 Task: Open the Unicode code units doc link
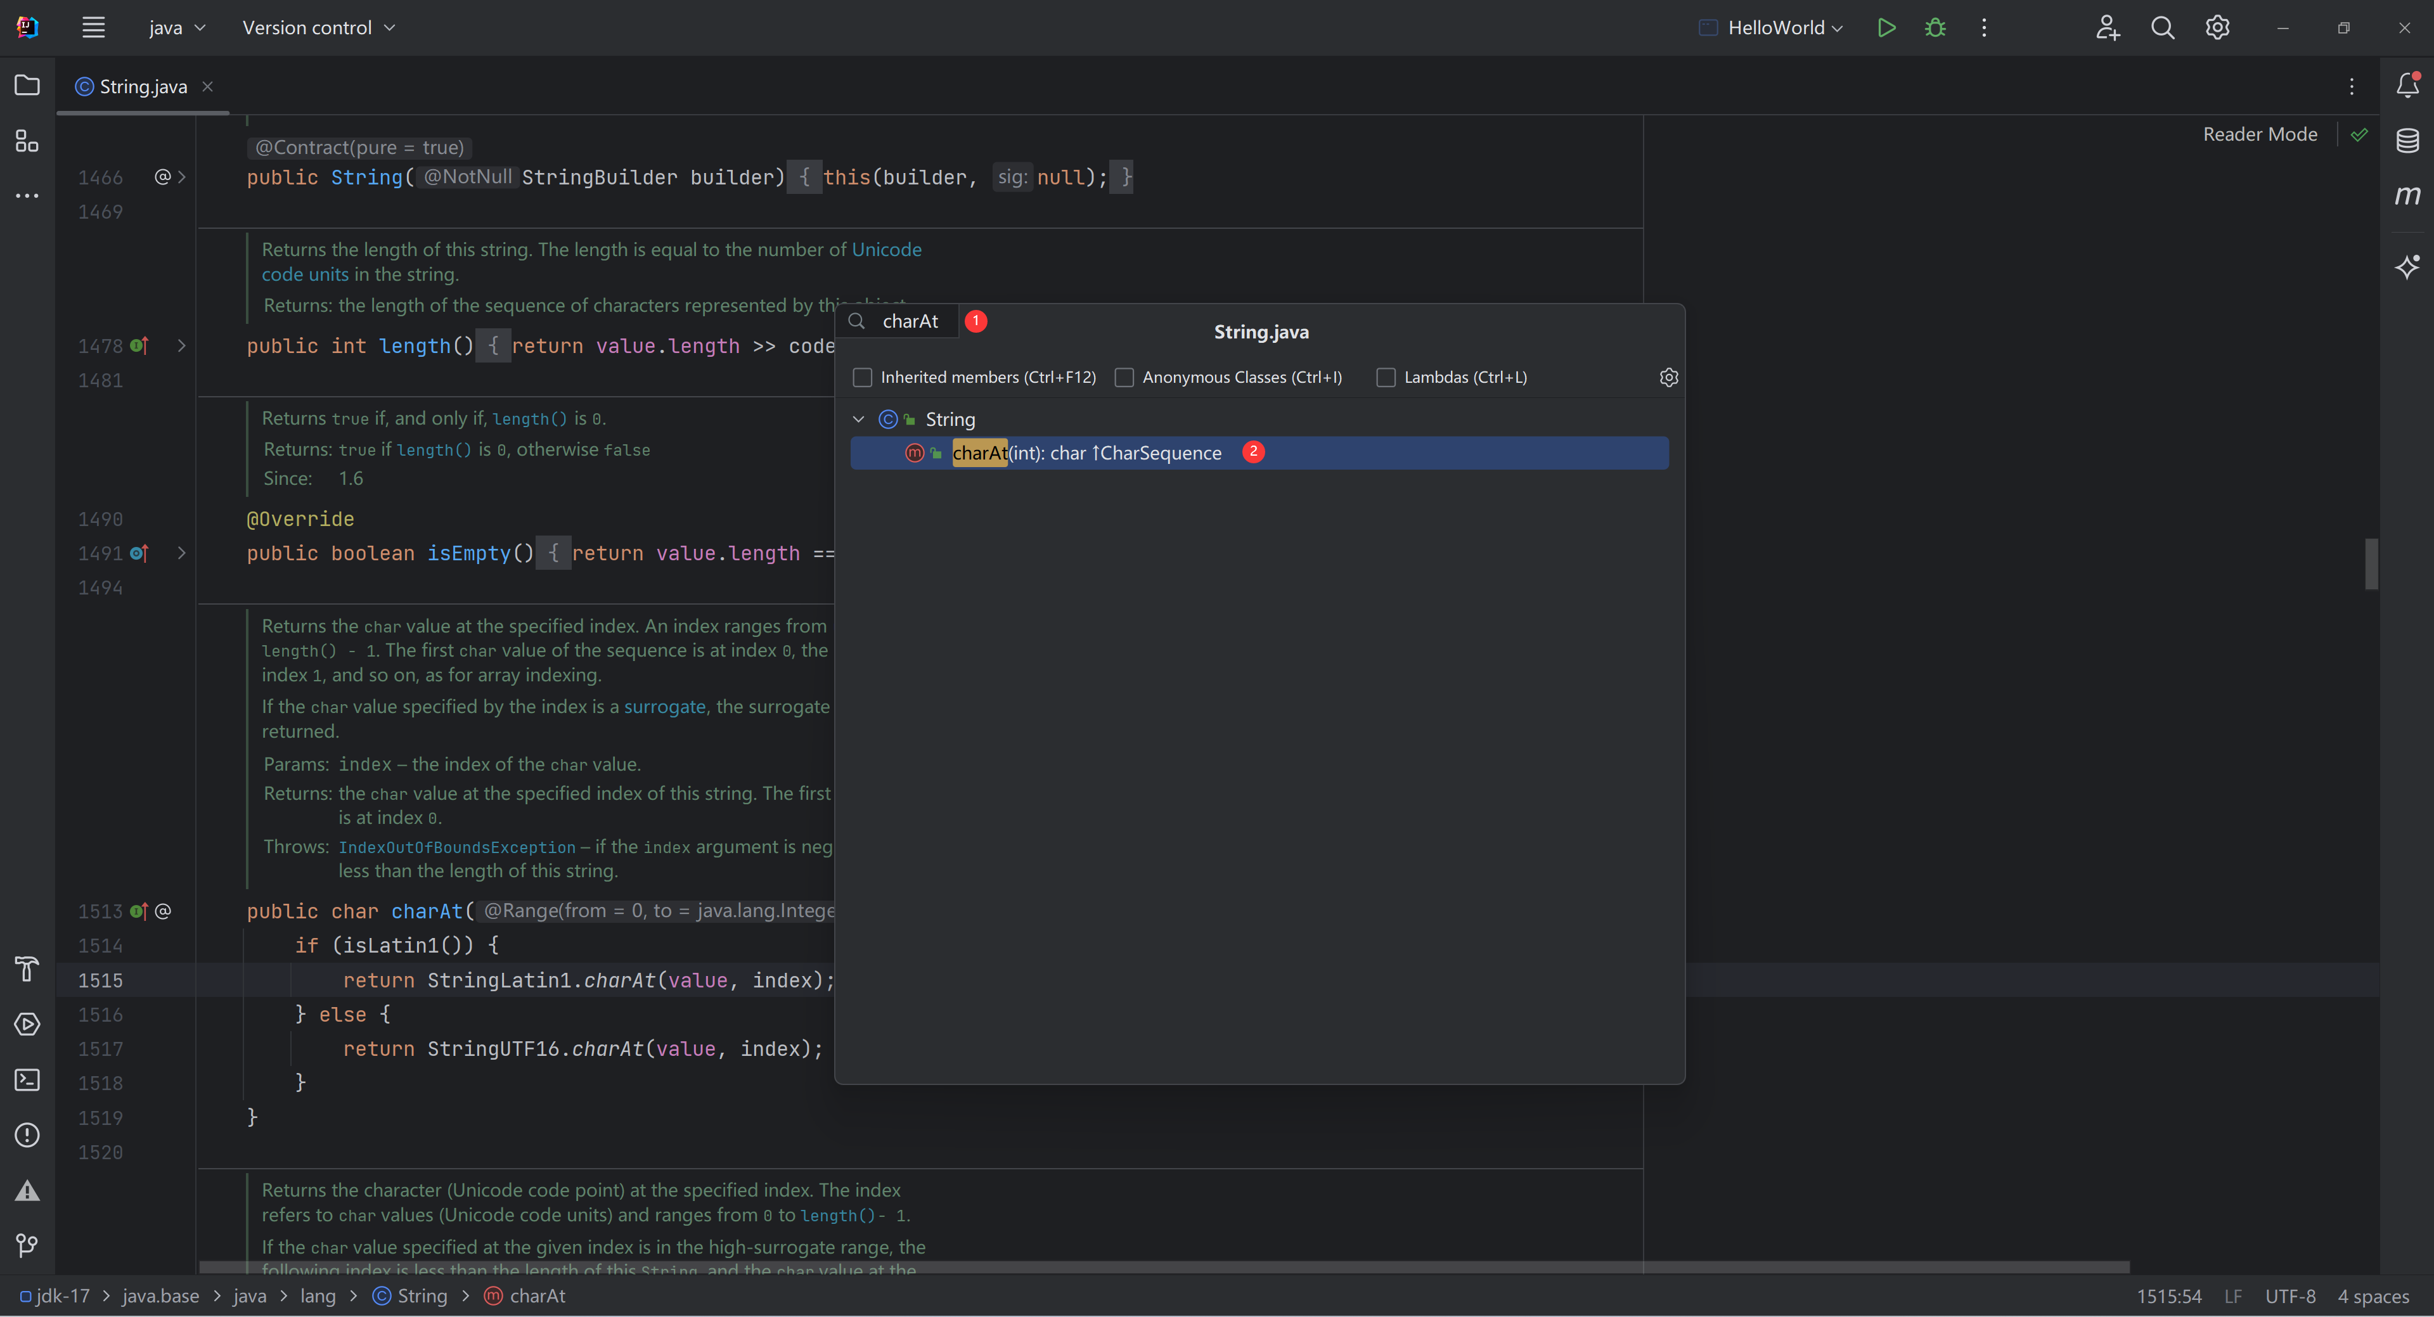pyautogui.click(x=886, y=250)
